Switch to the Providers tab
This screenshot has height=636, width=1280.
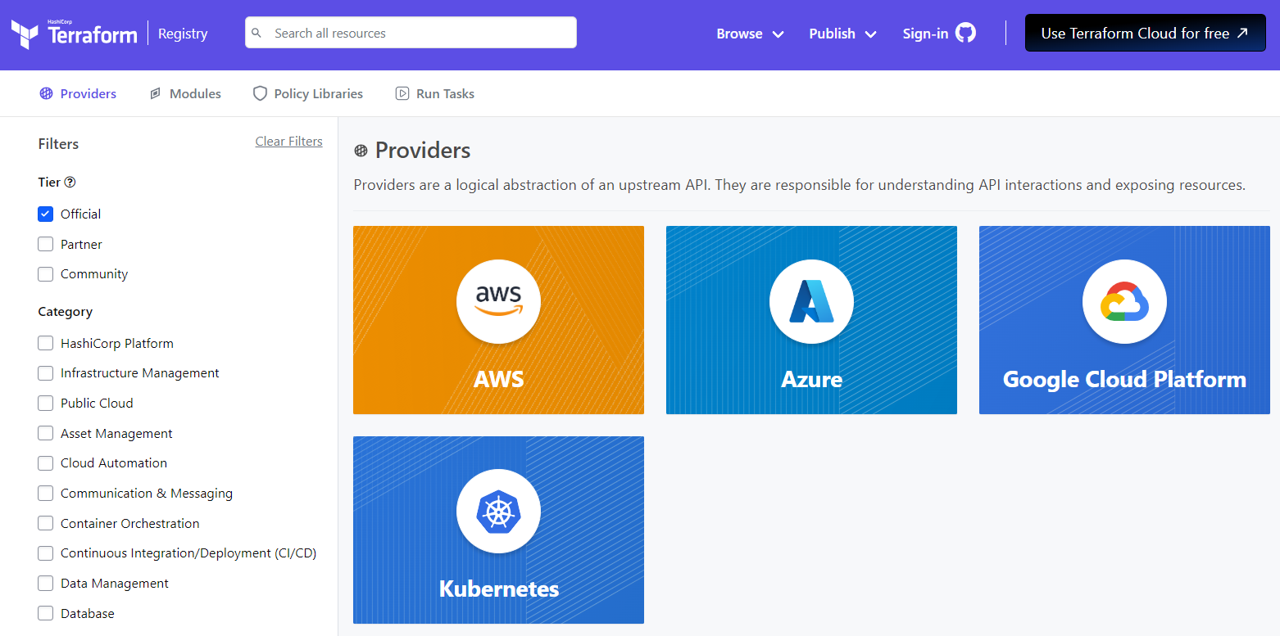pyautogui.click(x=78, y=93)
